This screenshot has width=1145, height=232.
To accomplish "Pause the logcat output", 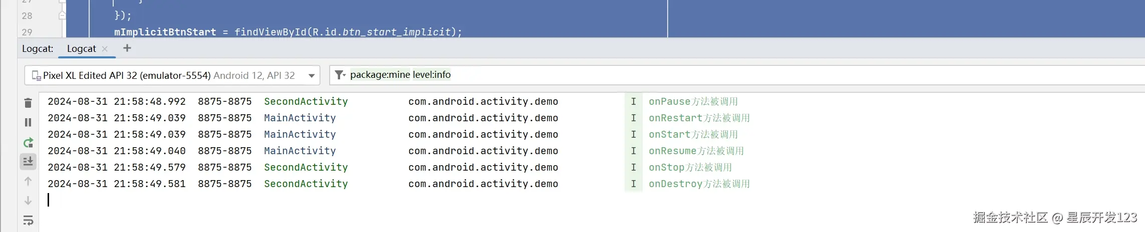I will point(28,122).
